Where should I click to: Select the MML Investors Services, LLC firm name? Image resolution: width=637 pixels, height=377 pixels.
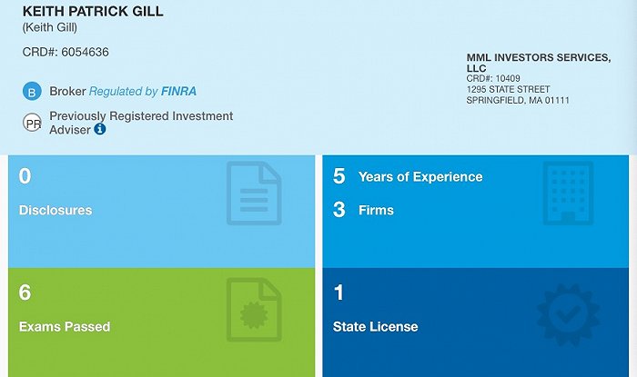(x=539, y=63)
